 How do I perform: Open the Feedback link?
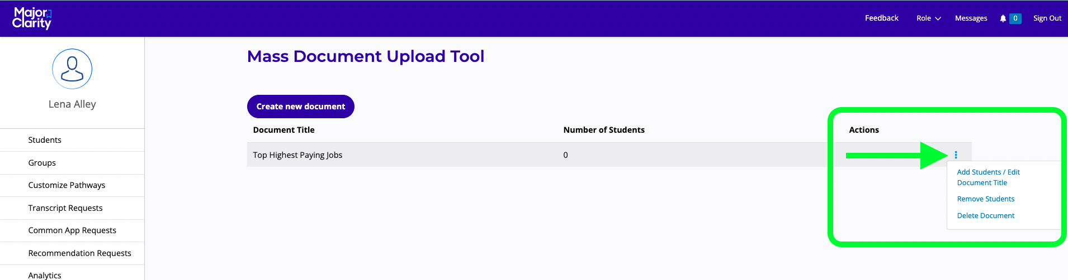point(881,18)
